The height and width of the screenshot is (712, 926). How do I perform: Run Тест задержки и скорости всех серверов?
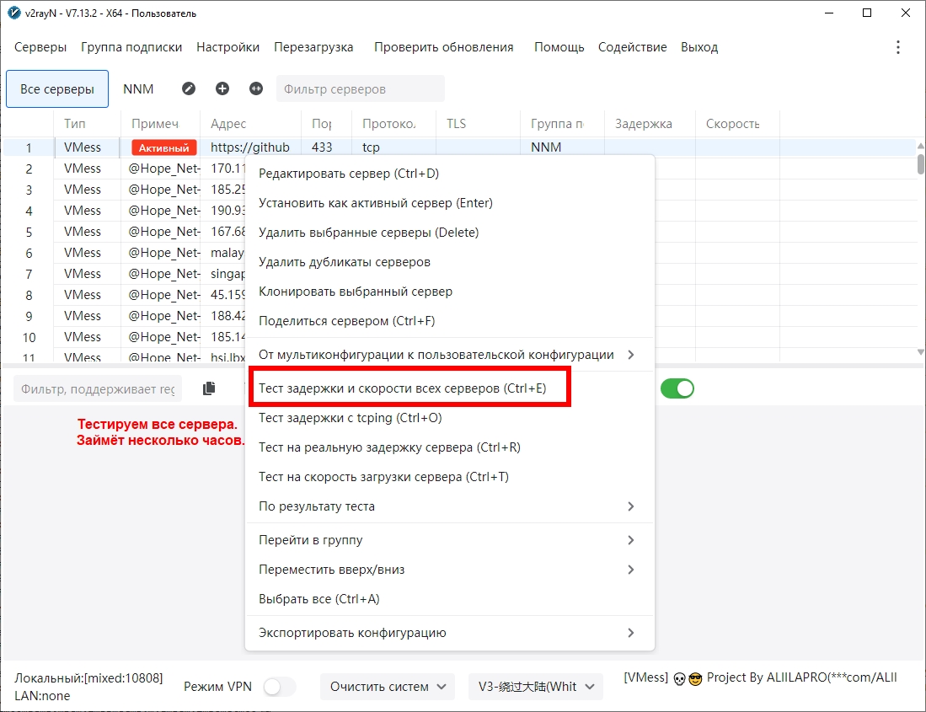(x=449, y=388)
